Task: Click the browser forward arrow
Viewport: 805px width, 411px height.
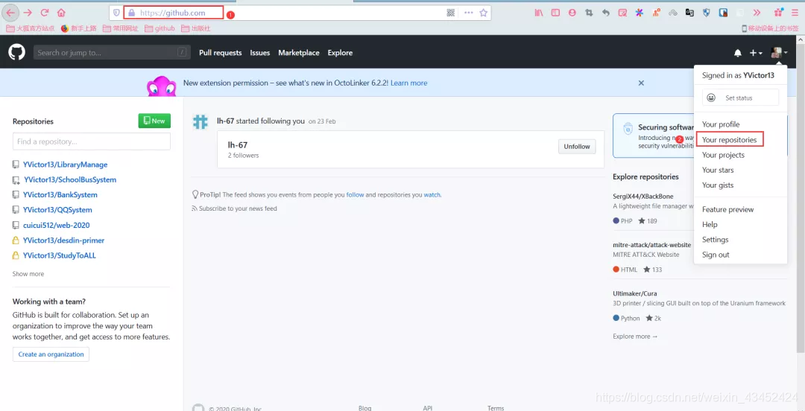Action: pyautogui.click(x=28, y=13)
